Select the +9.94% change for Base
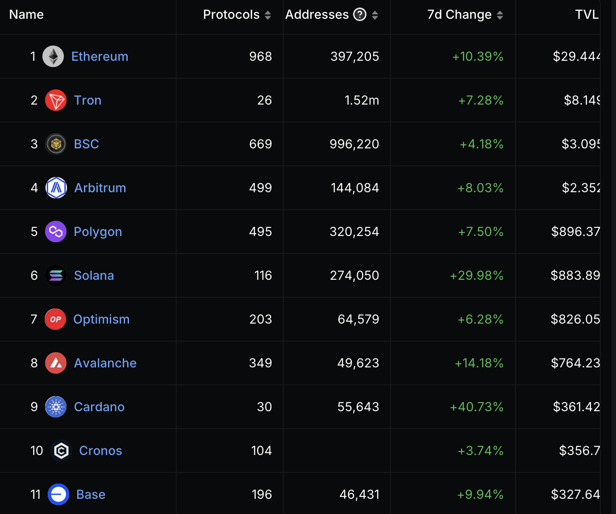 [480, 494]
